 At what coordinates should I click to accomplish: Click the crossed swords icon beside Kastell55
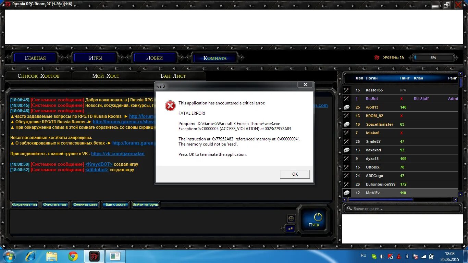(x=346, y=90)
